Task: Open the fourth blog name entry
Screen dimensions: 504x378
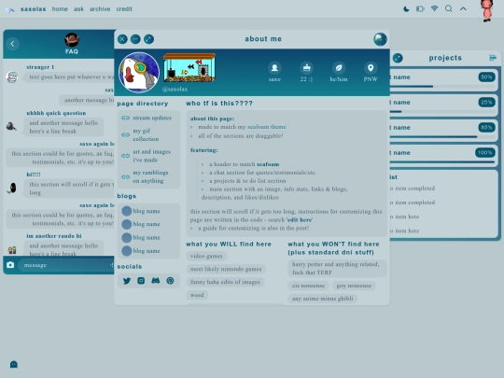Action: click(x=147, y=251)
